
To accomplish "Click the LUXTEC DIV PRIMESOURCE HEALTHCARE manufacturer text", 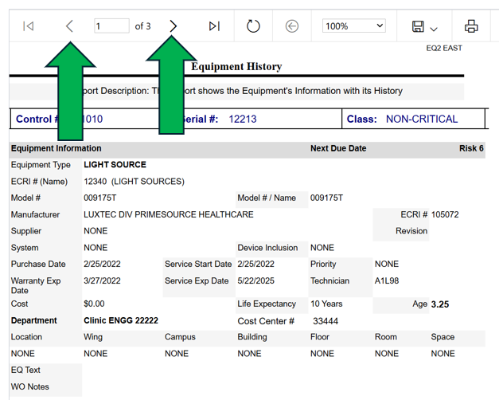I will point(169,214).
